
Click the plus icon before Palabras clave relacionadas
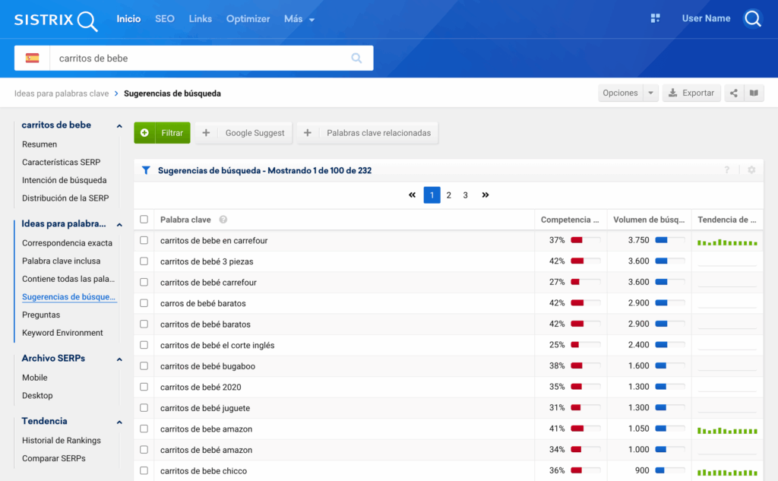coord(308,133)
